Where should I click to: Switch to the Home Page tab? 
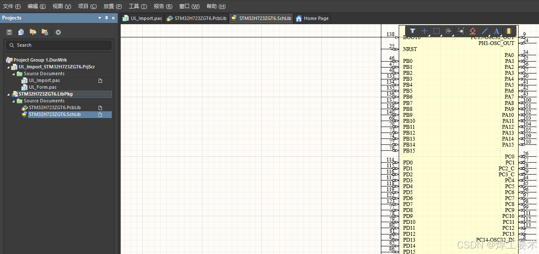312,18
